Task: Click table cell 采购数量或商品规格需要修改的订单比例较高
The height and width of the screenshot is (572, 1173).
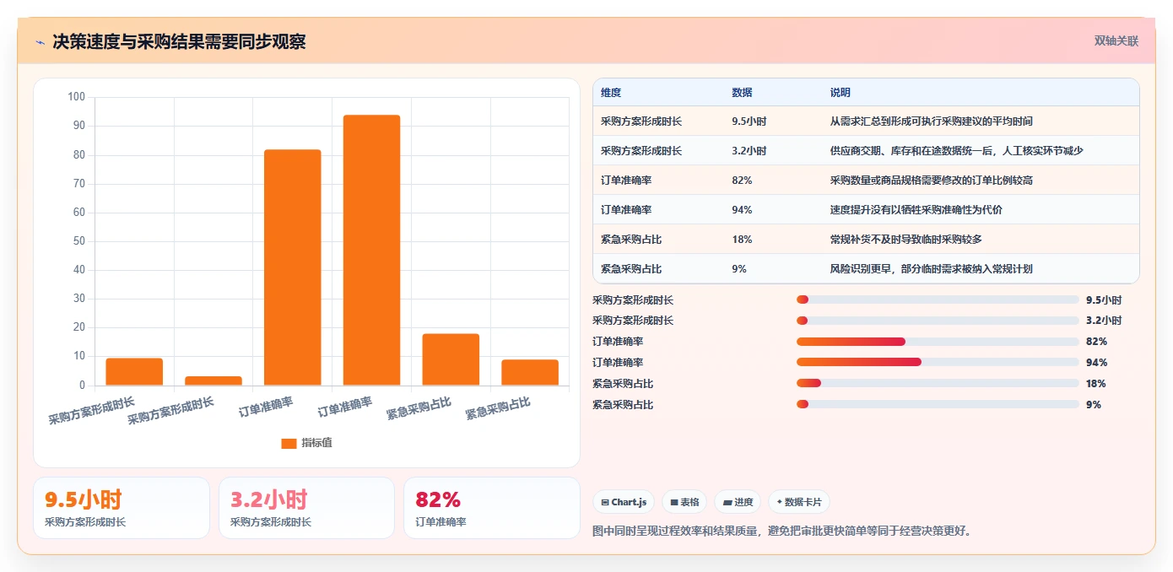Action: [932, 181]
